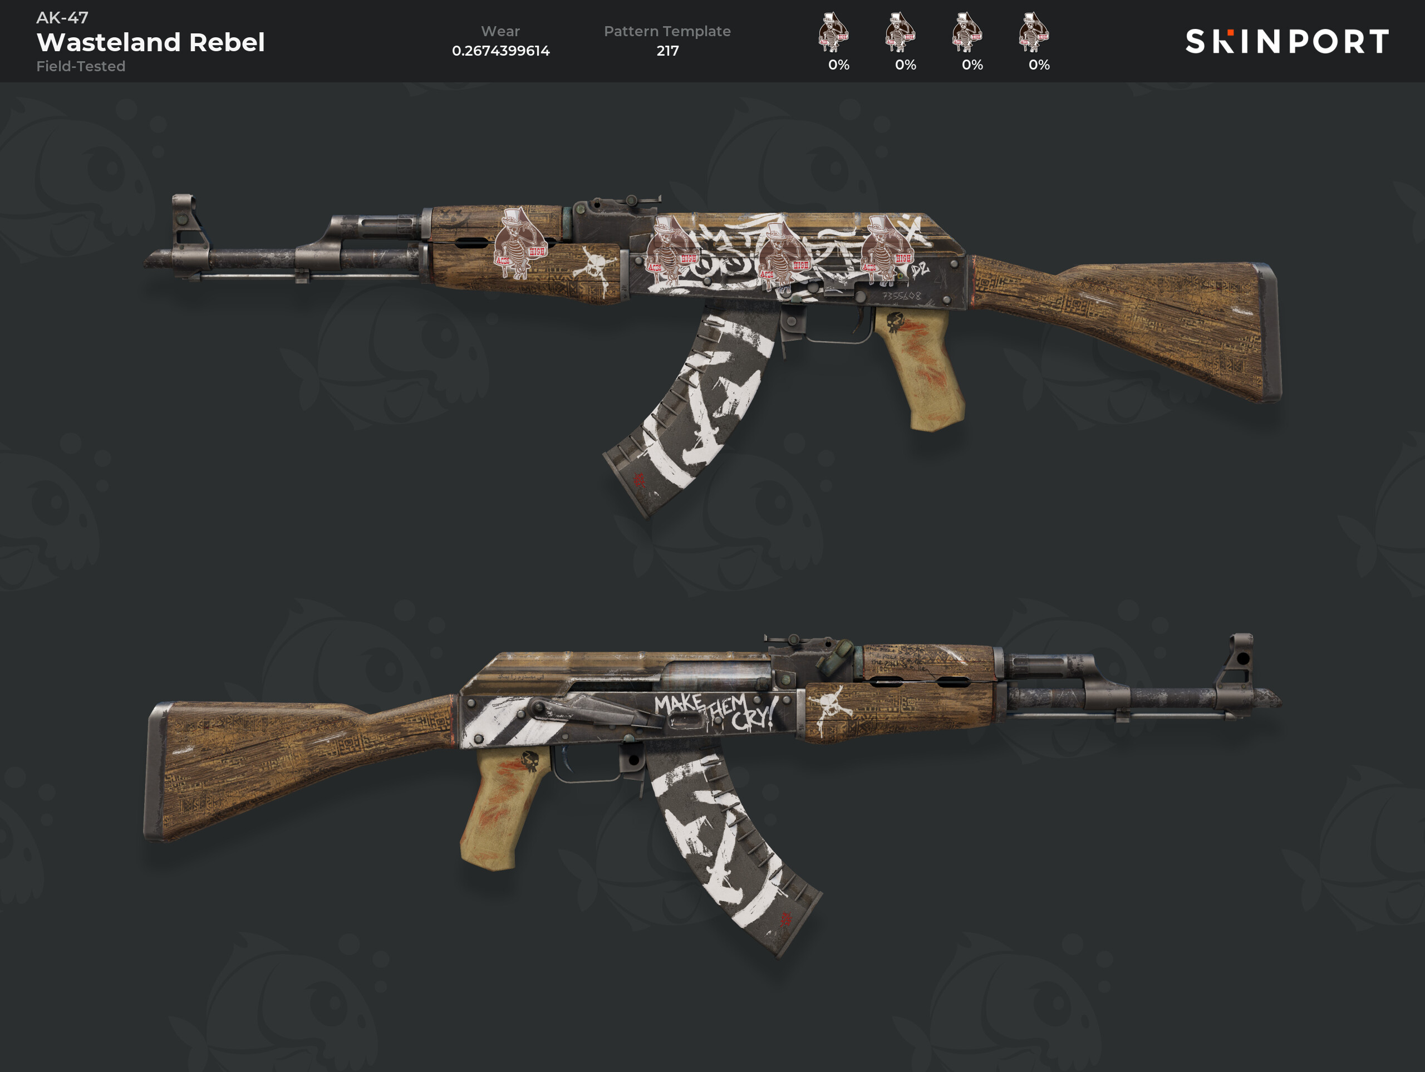Image resolution: width=1425 pixels, height=1072 pixels.
Task: Click the wear value 0.2674399614
Action: (500, 51)
